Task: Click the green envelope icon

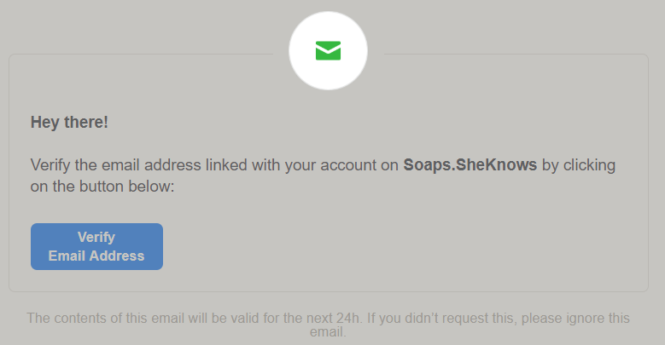Action: (x=328, y=51)
